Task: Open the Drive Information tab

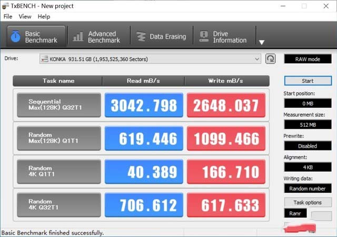Action: pos(224,37)
